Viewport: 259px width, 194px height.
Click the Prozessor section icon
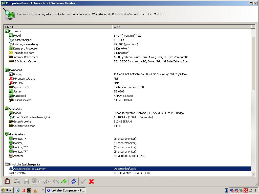click(x=7, y=31)
